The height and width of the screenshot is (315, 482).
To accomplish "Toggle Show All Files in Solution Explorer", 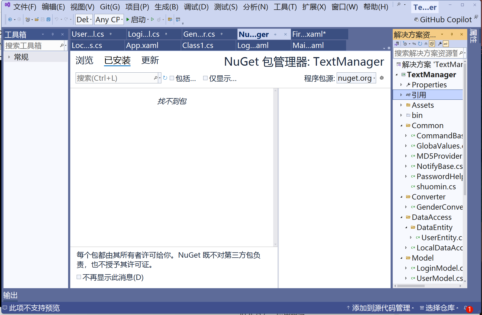I will click(x=432, y=44).
